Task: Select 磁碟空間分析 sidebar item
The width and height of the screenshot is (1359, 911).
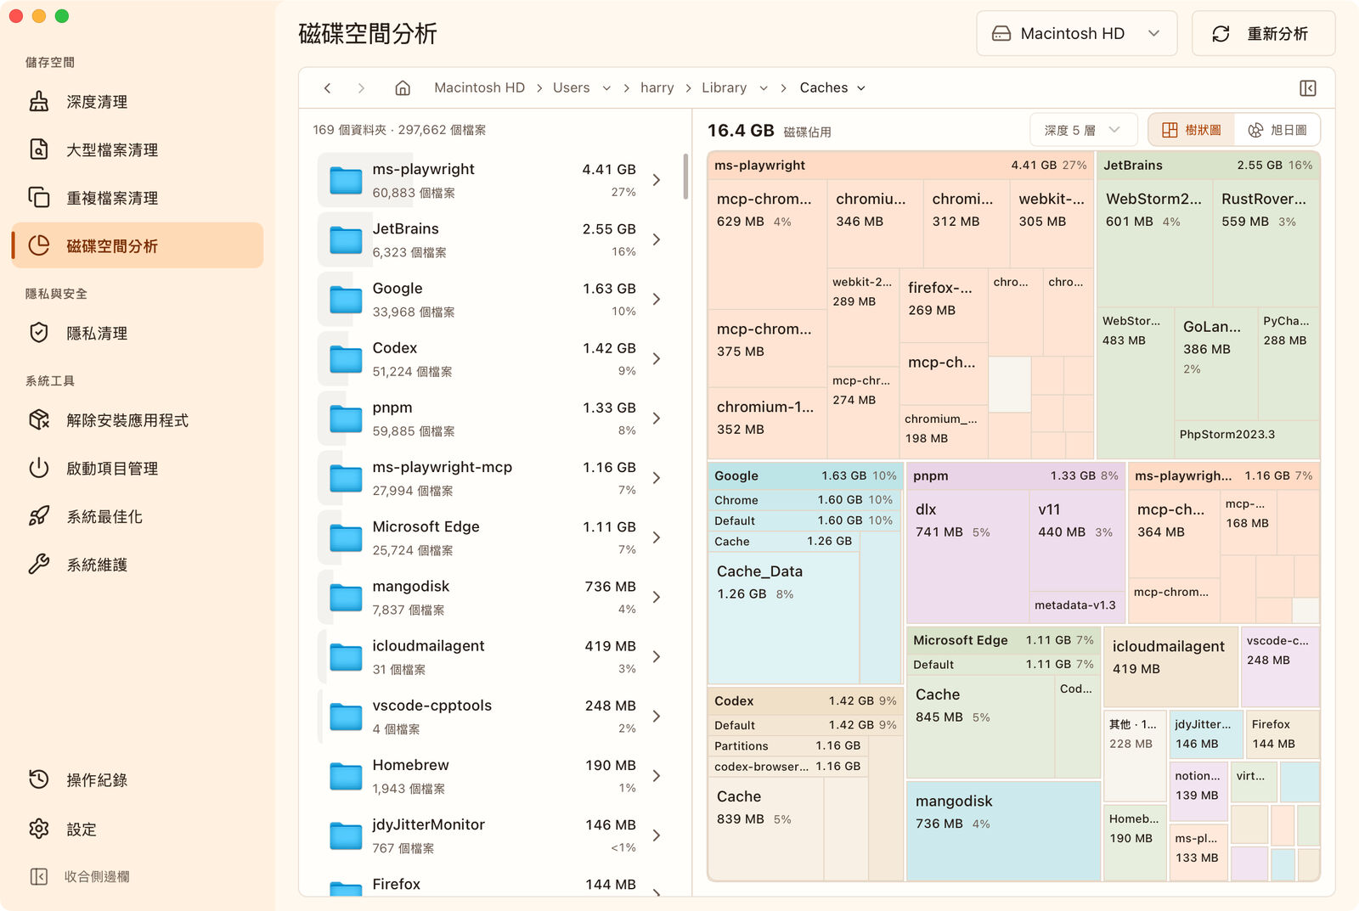Action: click(x=138, y=246)
